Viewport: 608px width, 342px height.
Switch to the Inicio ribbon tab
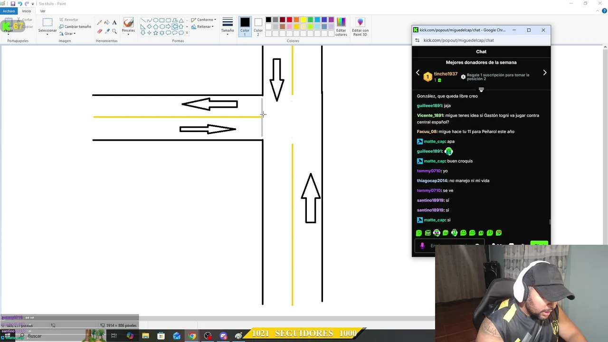pyautogui.click(x=27, y=11)
